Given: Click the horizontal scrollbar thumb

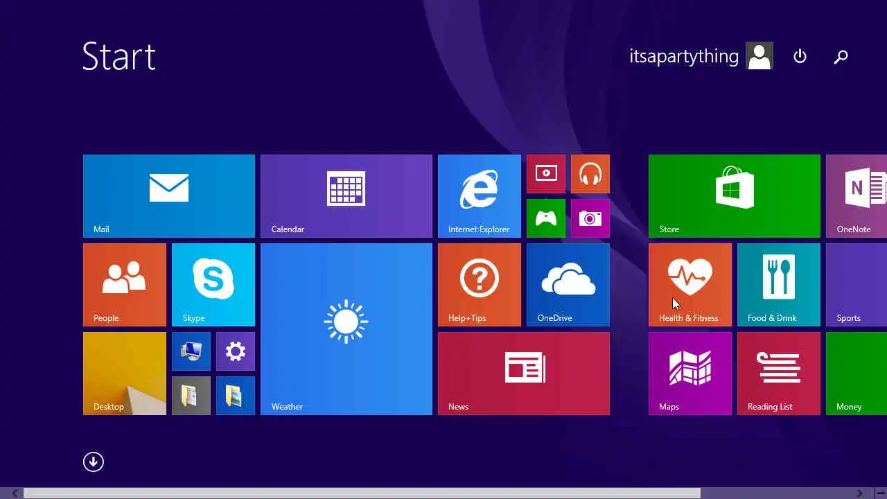Looking at the screenshot, I should click(362, 493).
